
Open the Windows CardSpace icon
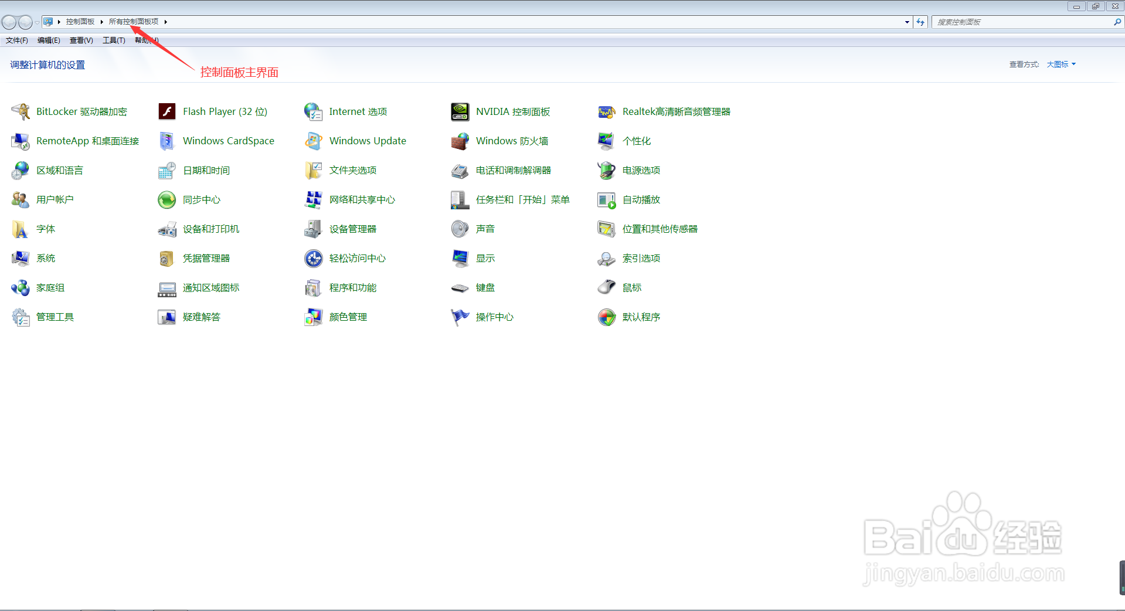[x=167, y=141]
